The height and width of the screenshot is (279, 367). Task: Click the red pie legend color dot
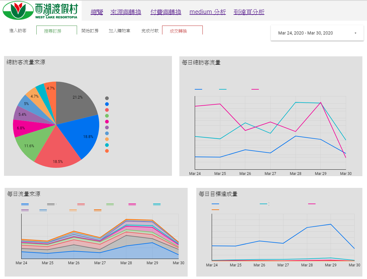(107, 110)
